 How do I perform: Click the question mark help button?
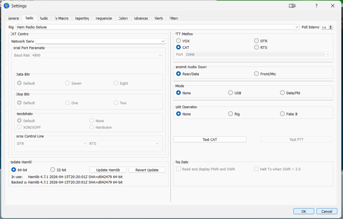(x=316, y=6)
